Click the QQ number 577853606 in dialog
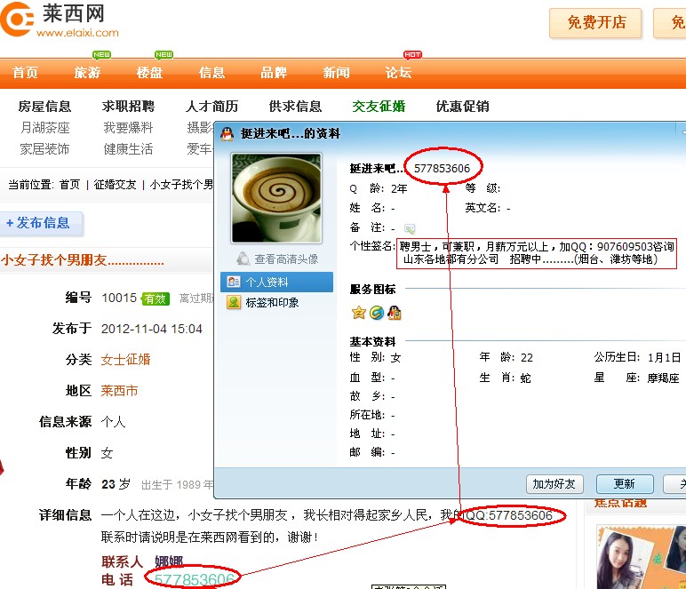This screenshot has height=589, width=686. click(442, 168)
